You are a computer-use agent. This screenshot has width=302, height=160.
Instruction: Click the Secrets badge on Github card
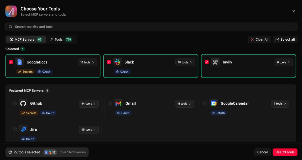pyautogui.click(x=29, y=113)
